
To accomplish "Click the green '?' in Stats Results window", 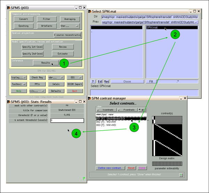I will [x=83, y=178].
